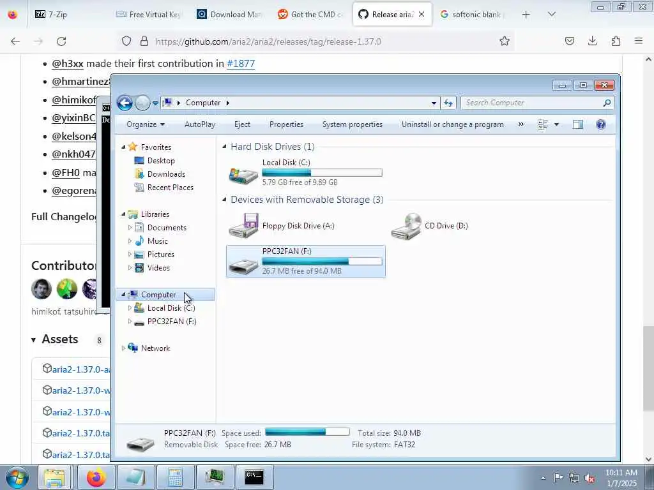The image size is (654, 490).
Task: Open pull request link #1877
Action: (241, 63)
